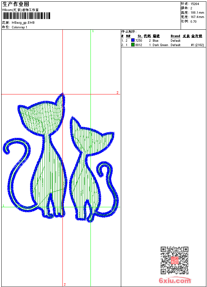
Task: Click the production worksheet title in Chinese
Action: tap(16, 4)
